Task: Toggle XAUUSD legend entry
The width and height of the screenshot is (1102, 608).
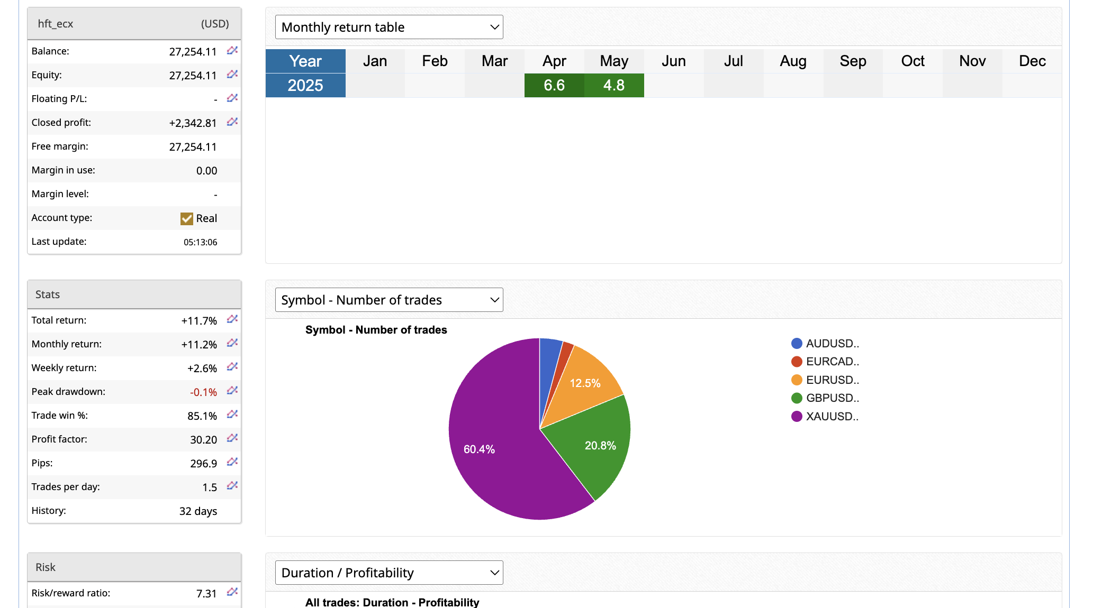Action: point(825,417)
